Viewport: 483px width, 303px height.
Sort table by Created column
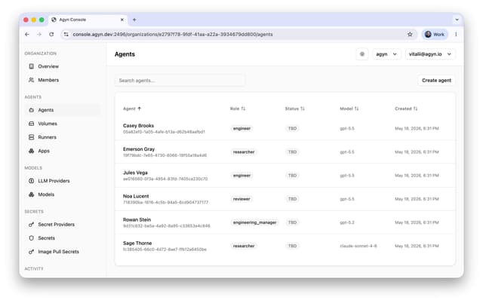pos(406,109)
